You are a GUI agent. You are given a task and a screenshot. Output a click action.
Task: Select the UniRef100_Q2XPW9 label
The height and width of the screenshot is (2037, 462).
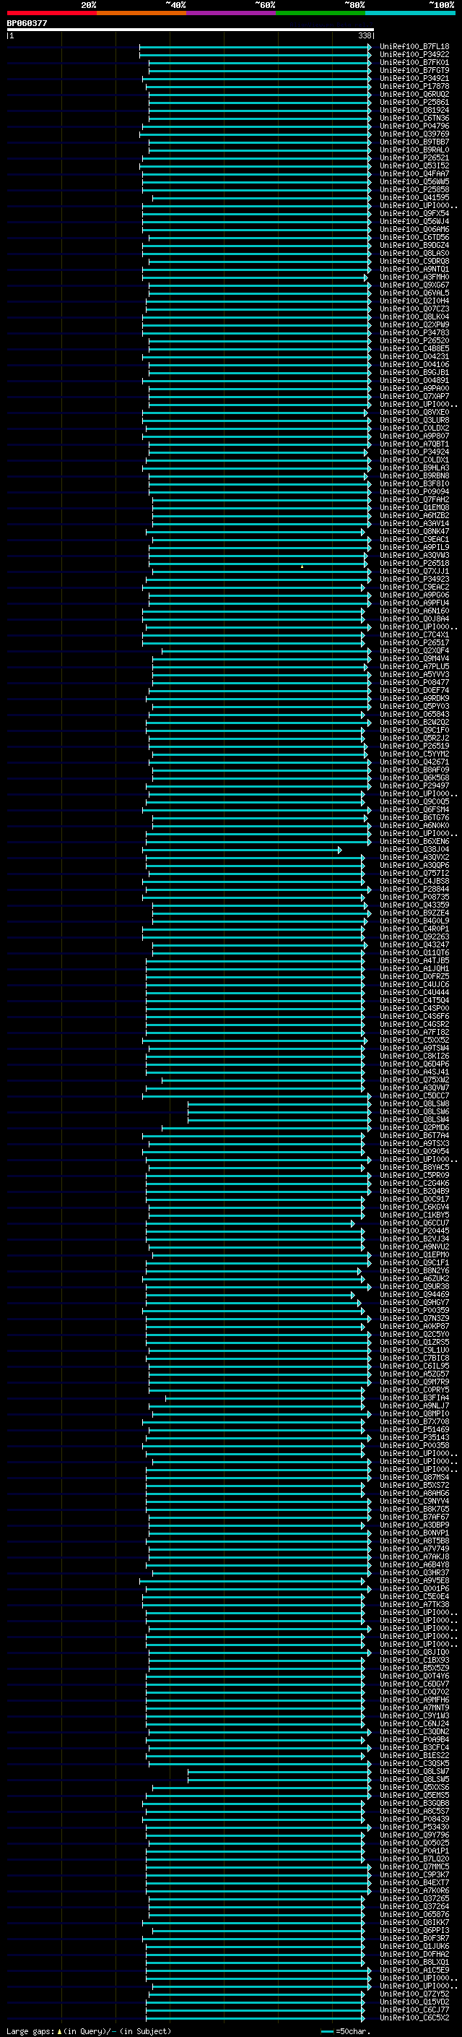pyautogui.click(x=414, y=324)
